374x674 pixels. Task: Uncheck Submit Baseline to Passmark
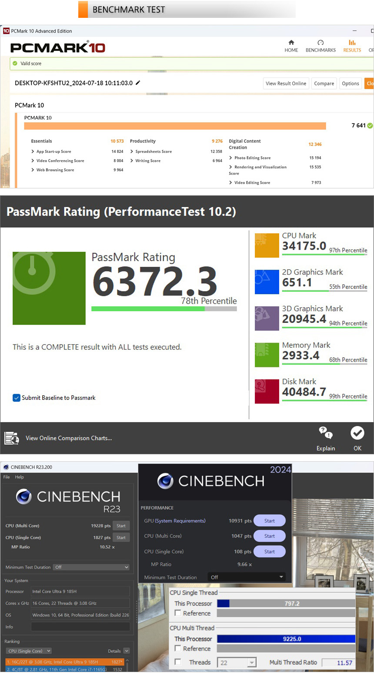pos(17,398)
